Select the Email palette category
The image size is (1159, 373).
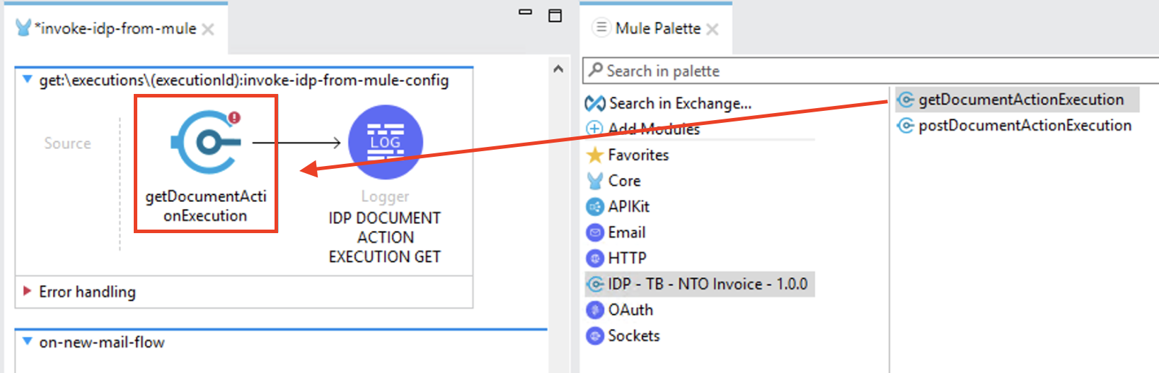click(626, 232)
